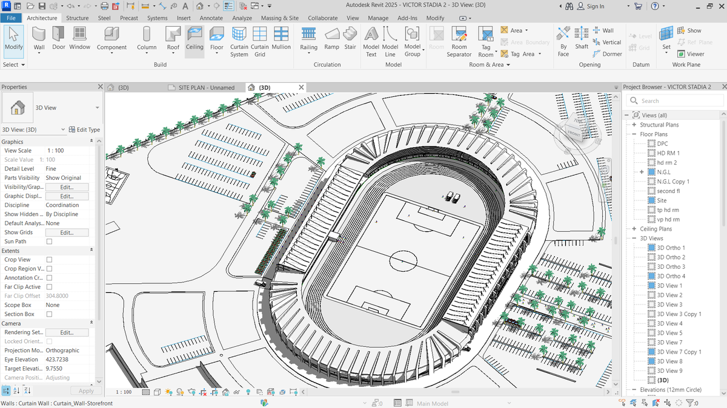Click the Tag Room tool
The width and height of the screenshot is (727, 408).
click(x=486, y=41)
